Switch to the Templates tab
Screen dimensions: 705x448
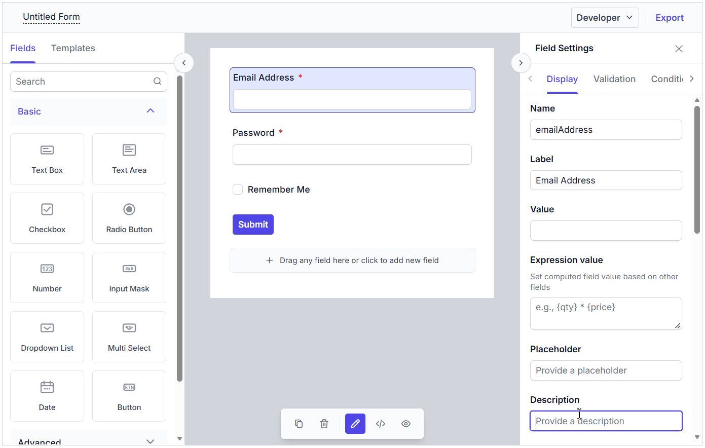(73, 48)
